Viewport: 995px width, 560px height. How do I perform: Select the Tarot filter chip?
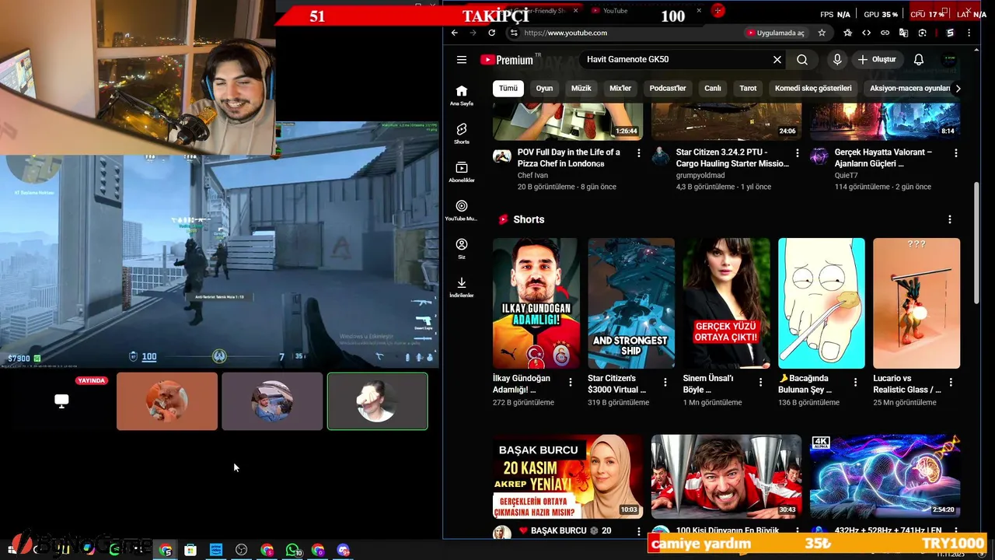tap(748, 88)
